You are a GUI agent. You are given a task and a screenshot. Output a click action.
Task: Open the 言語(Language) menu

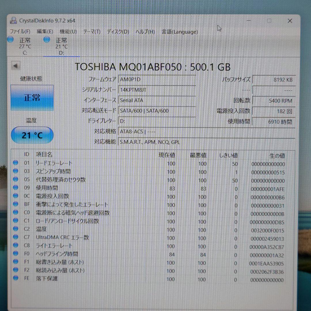point(179,32)
